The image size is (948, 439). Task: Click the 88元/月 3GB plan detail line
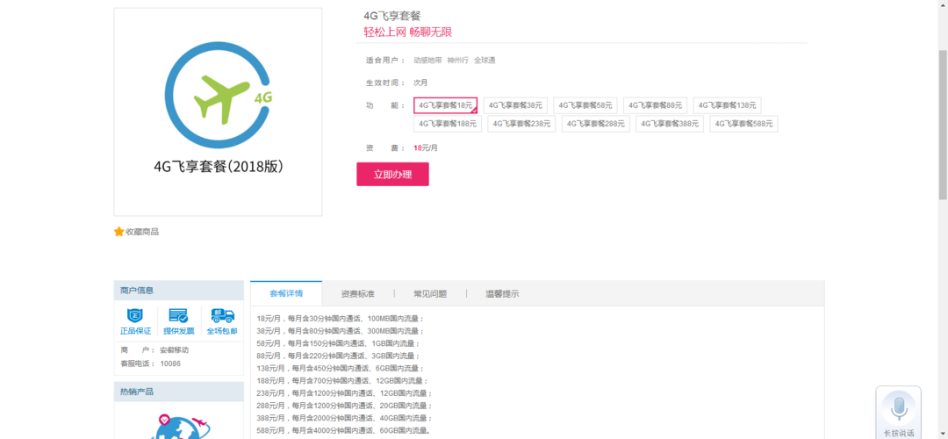(338, 356)
